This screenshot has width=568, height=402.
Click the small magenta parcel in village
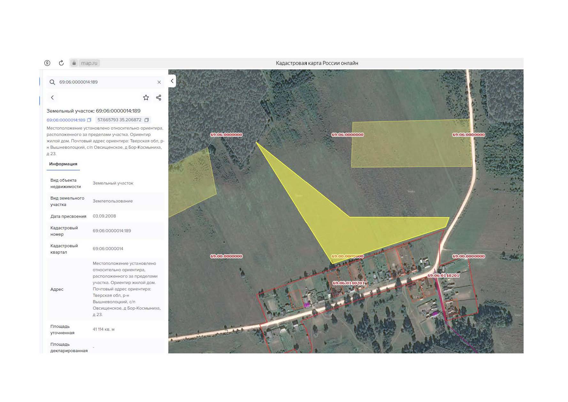307,305
